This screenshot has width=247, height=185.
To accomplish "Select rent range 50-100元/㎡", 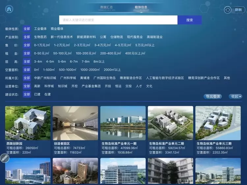I will pyautogui.click(x=63, y=53).
